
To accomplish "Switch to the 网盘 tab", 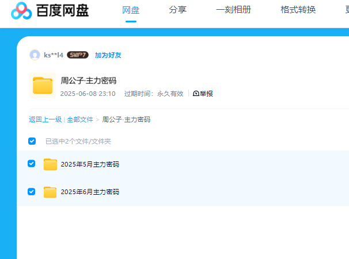I will [131, 10].
